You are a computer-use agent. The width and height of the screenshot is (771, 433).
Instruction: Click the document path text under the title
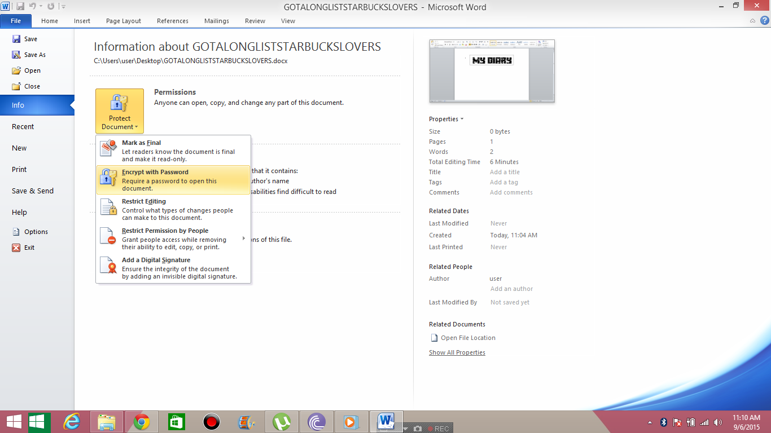tap(191, 60)
